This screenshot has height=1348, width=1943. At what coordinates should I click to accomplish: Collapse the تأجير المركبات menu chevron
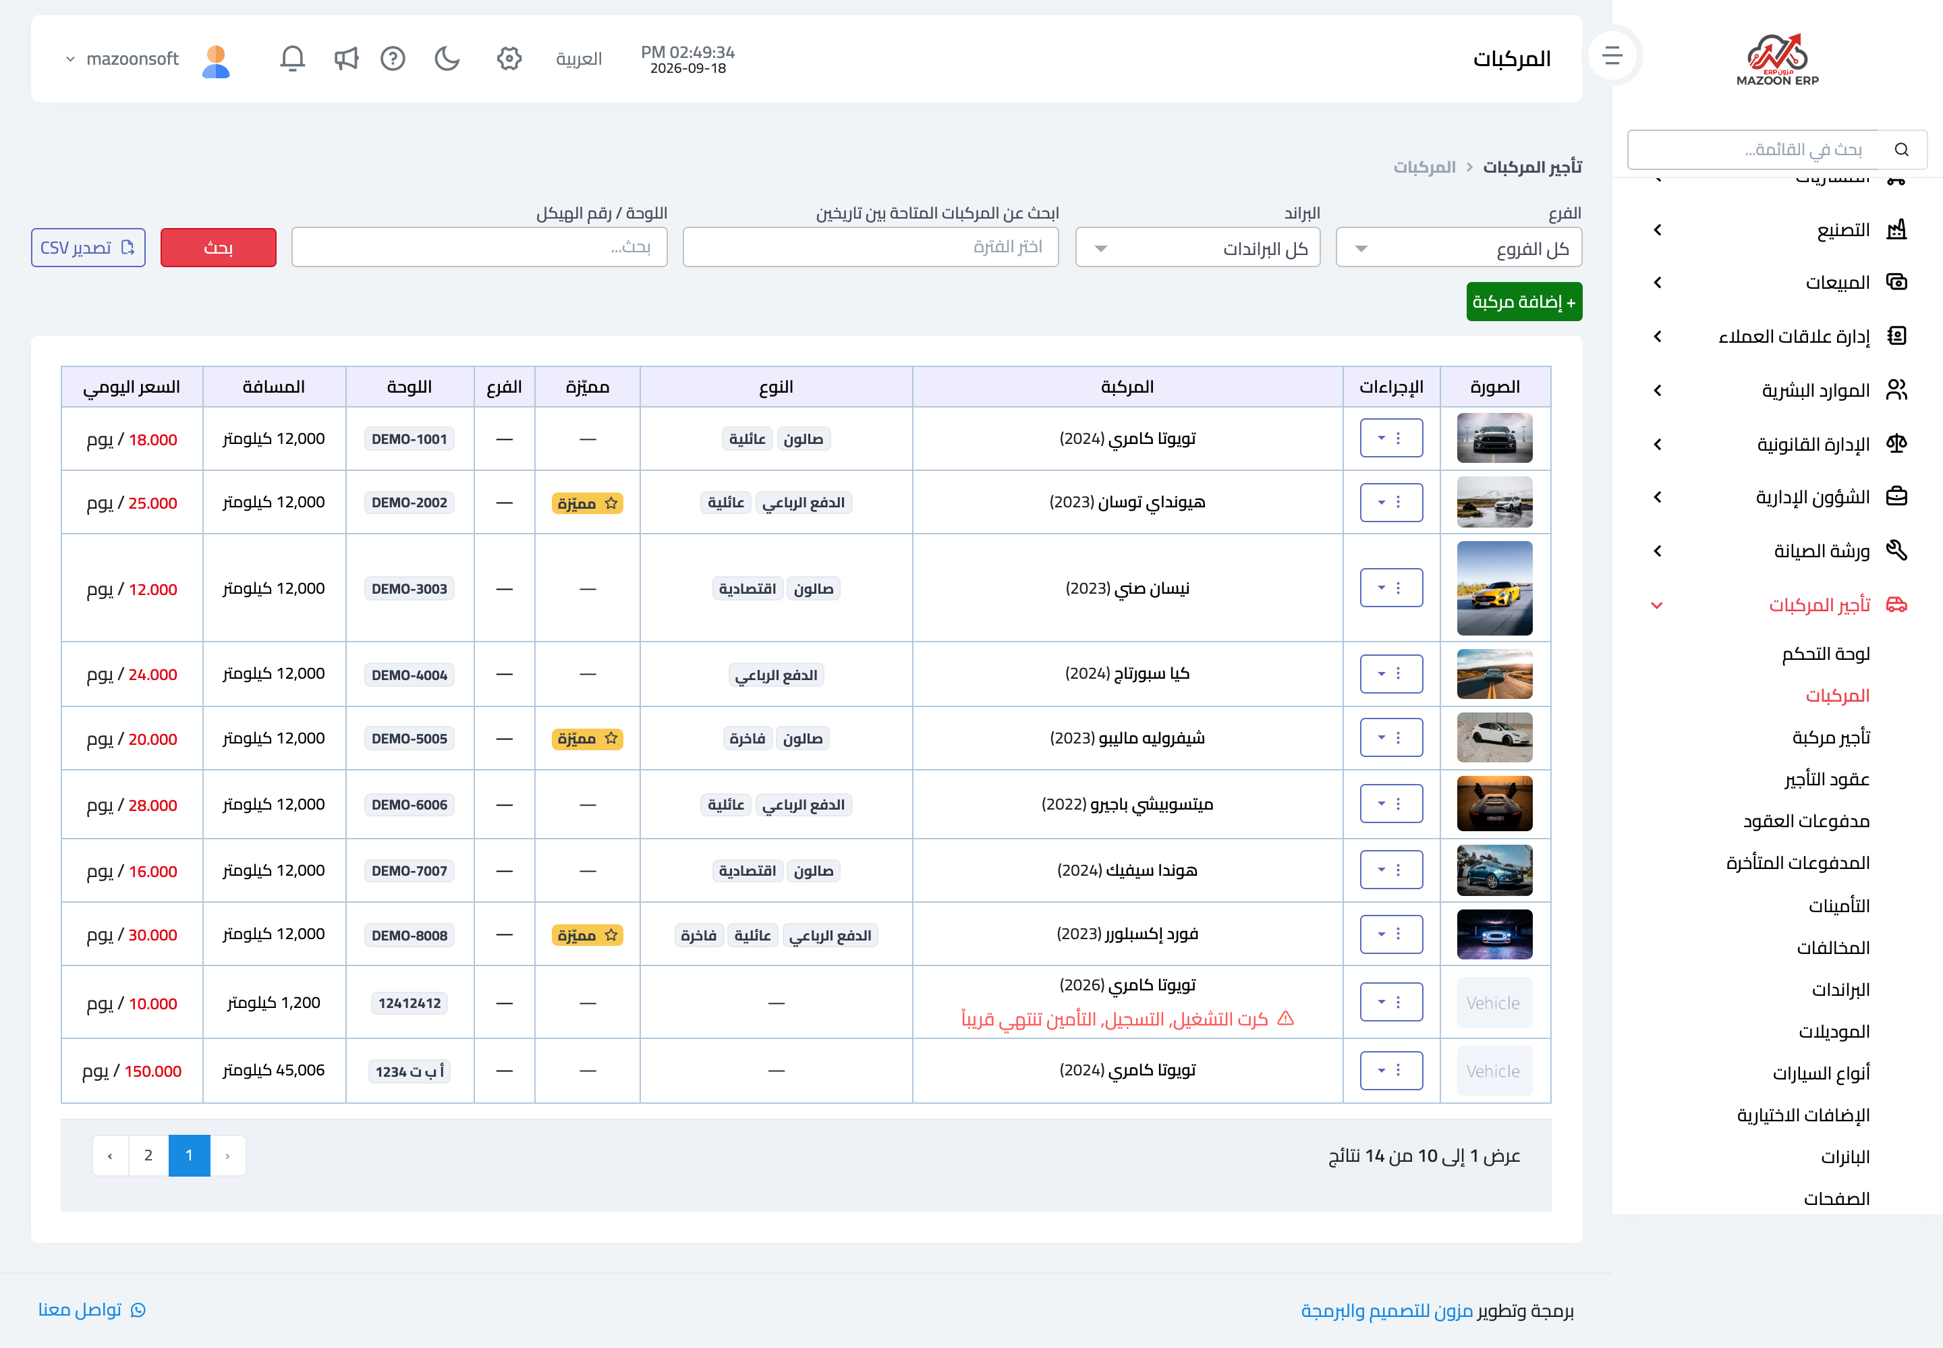[1657, 606]
